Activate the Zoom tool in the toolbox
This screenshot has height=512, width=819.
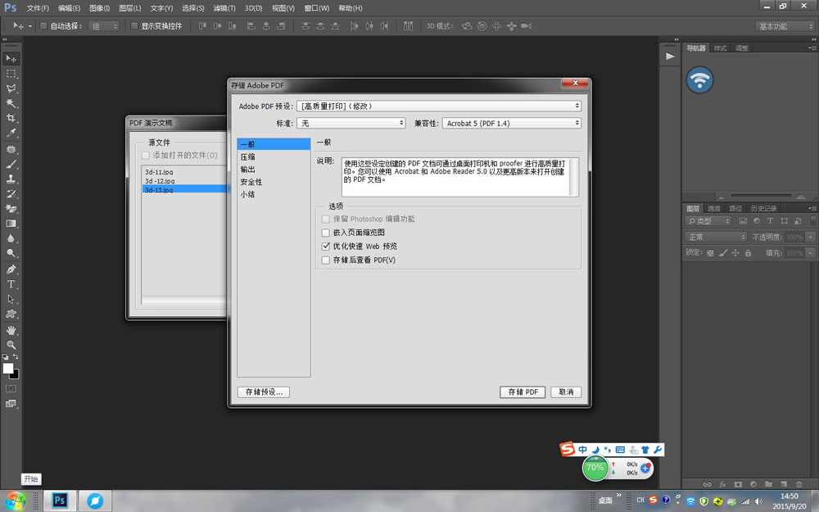pos(11,345)
